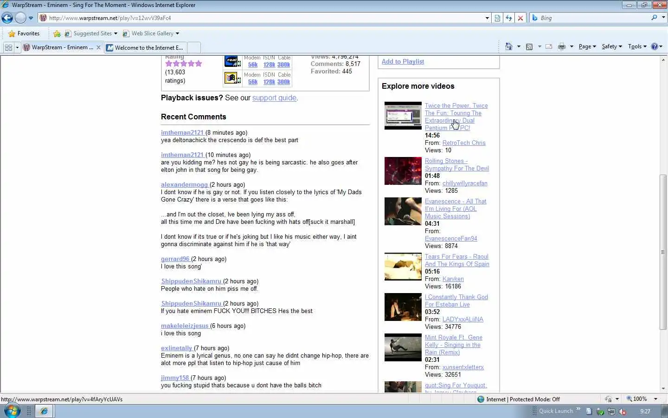This screenshot has height=418, width=668.
Task: Open the exlinetally username link
Action: tap(176, 348)
